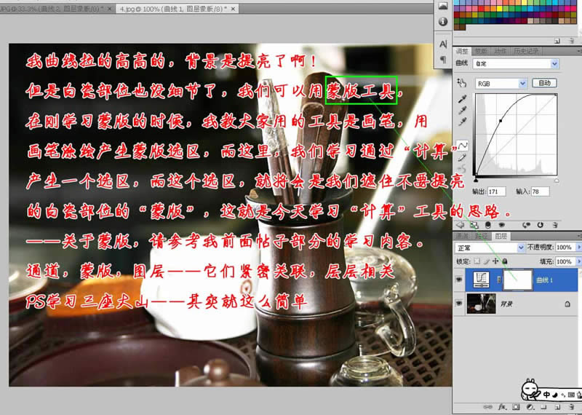The width and height of the screenshot is (582, 415).
Task: Open the curves preset dropdown 自定
Action: [516, 63]
